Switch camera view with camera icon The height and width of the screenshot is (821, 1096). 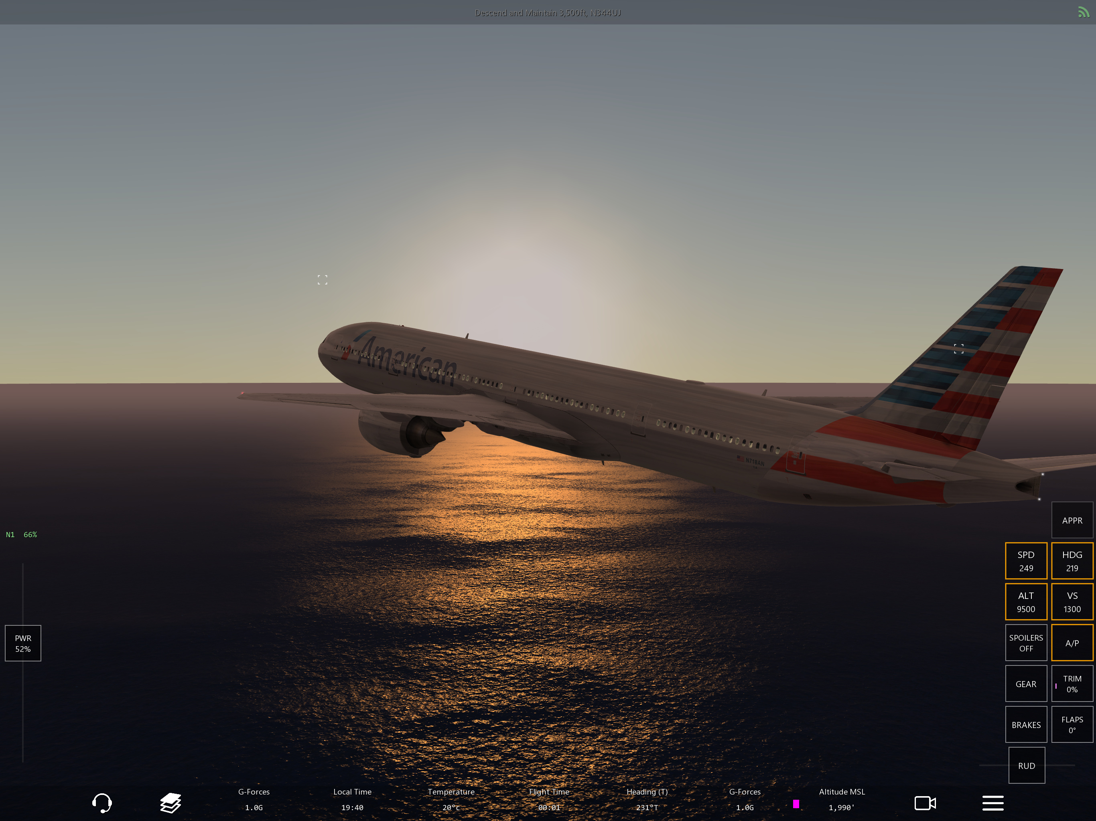925,803
